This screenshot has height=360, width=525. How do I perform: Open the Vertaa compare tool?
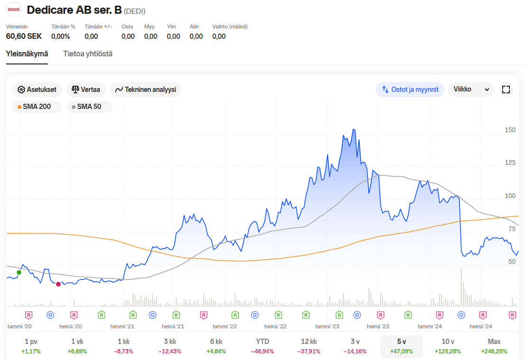coord(86,90)
